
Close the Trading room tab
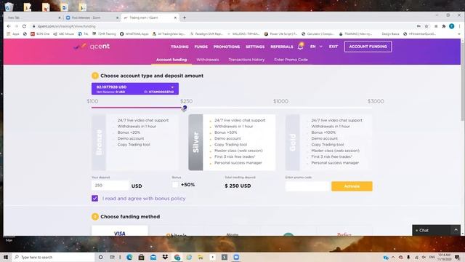[x=175, y=17]
